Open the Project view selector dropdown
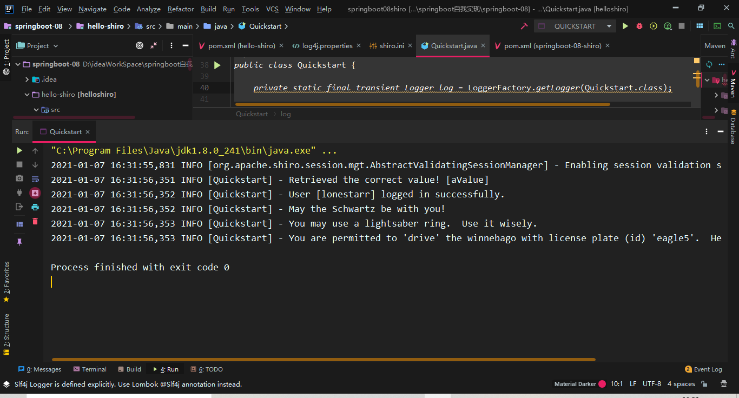The height and width of the screenshot is (398, 739). [x=37, y=46]
